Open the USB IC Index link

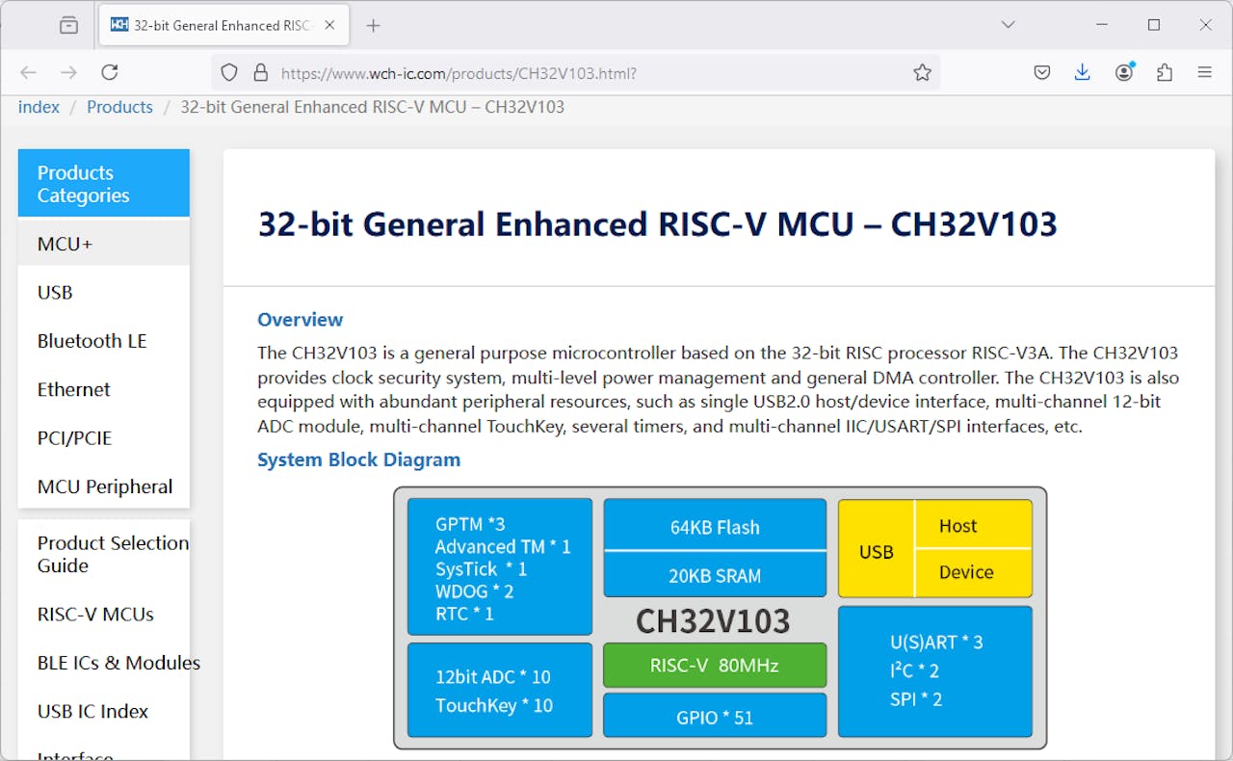[x=92, y=711]
